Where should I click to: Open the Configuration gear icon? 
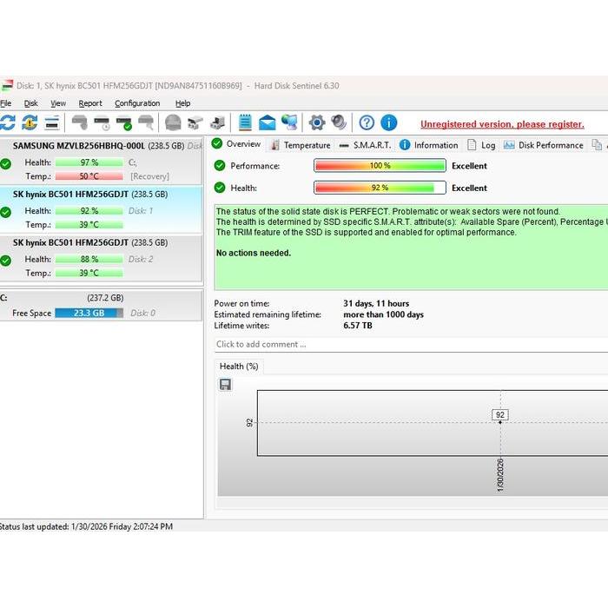pos(317,122)
